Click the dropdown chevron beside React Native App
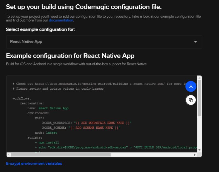The width and height of the screenshot is (219, 172). (195, 41)
